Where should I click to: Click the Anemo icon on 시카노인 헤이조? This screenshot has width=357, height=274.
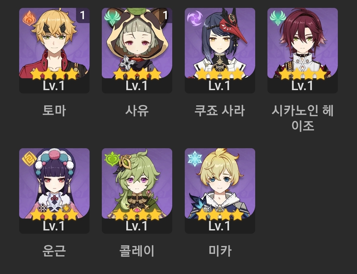278,18
